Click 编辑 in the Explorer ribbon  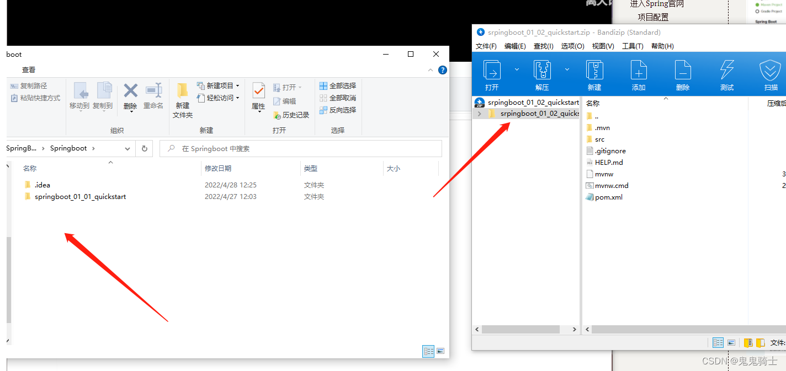pyautogui.click(x=285, y=101)
